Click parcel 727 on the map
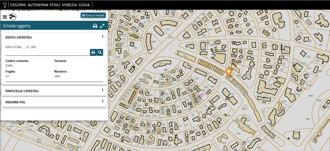330x151 pixels. click(168, 30)
